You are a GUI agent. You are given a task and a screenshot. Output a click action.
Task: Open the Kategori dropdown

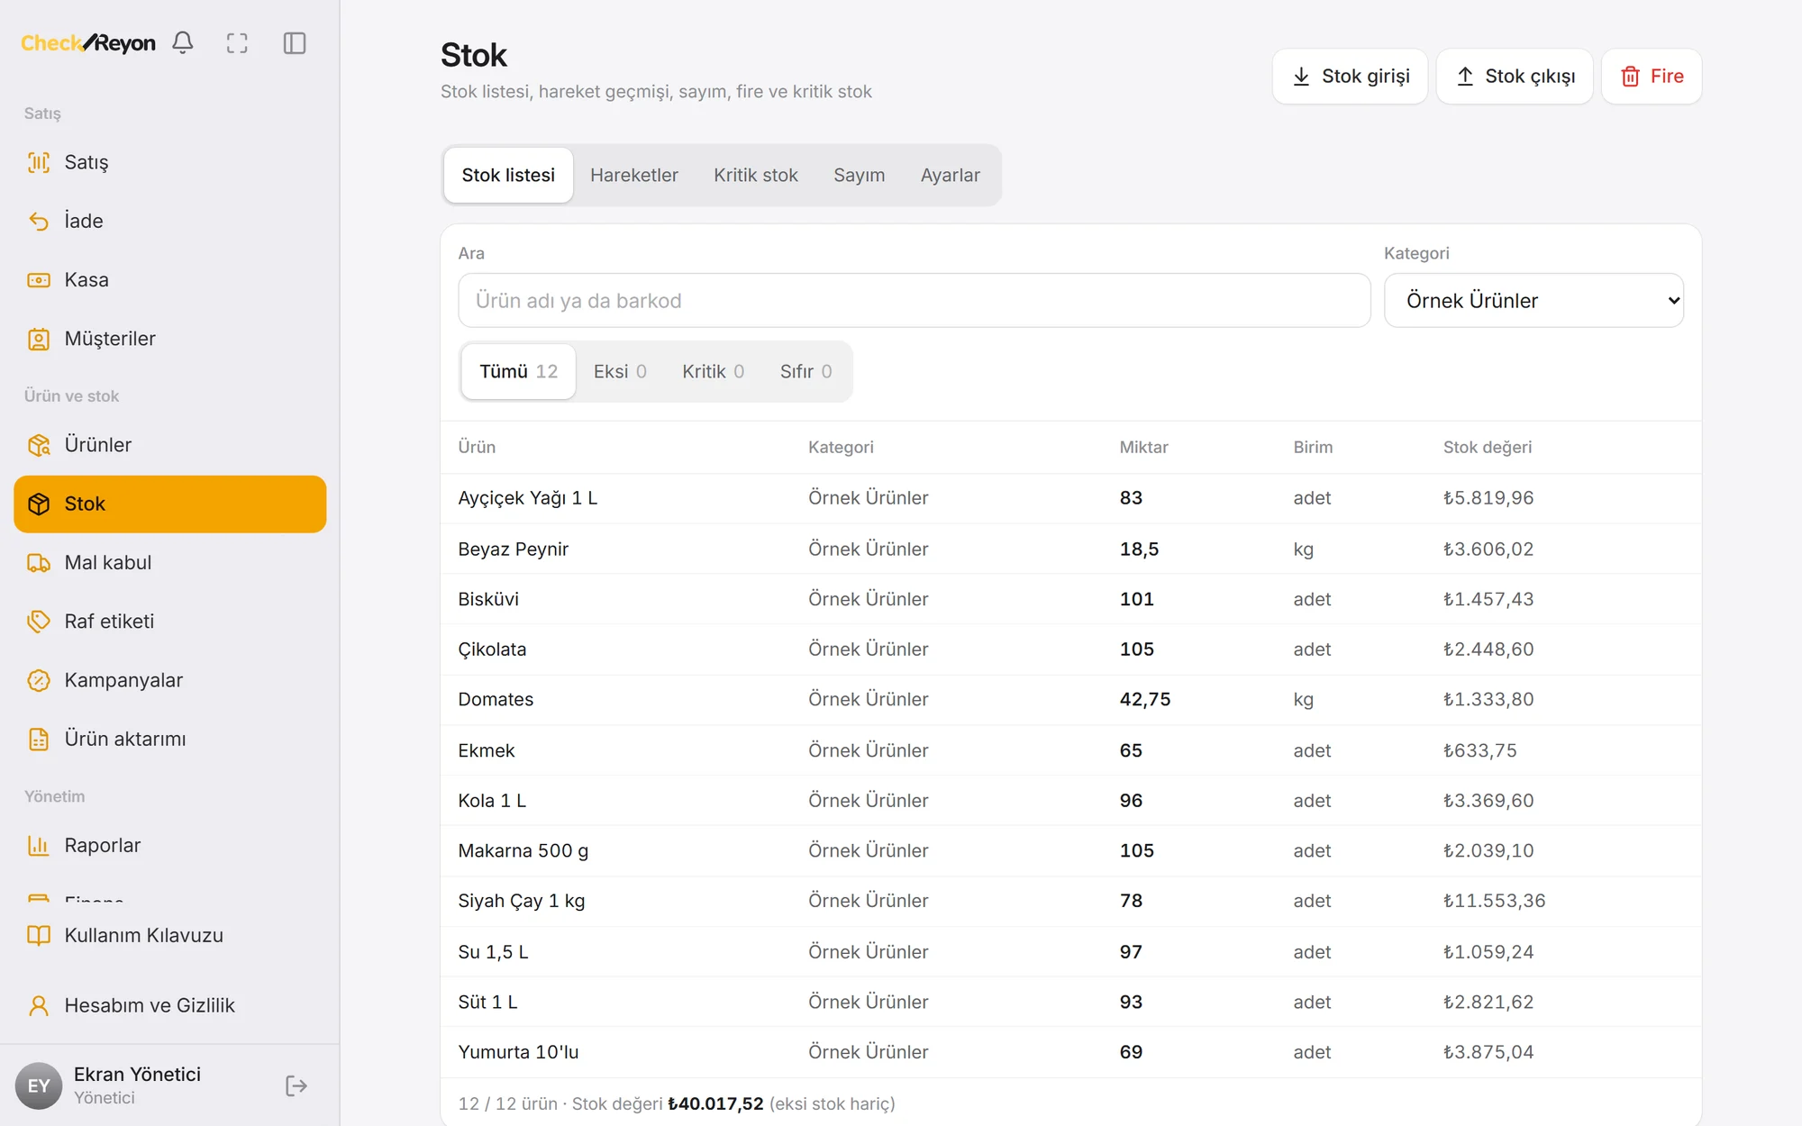click(1534, 300)
